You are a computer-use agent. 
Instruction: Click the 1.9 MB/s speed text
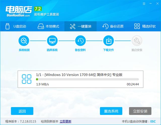[x=43, y=84]
